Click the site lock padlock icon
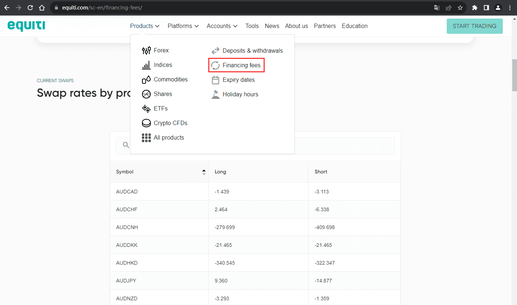The width and height of the screenshot is (517, 305). pos(56,8)
